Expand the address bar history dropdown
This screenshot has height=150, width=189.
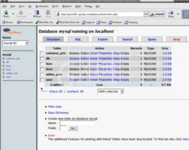[146, 14]
